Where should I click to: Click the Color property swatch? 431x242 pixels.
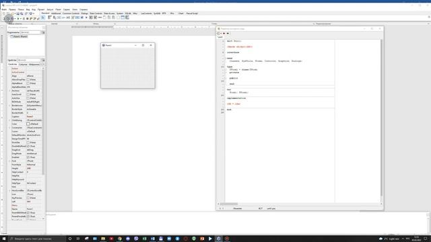point(28,124)
